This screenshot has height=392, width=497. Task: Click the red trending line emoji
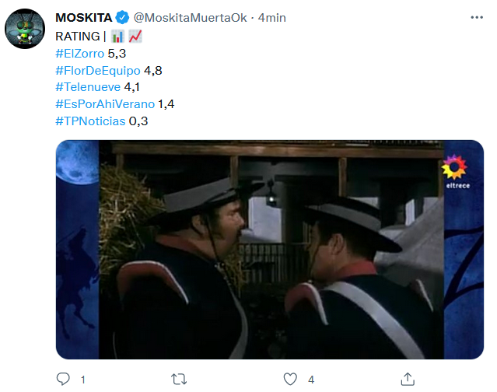pyautogui.click(x=135, y=37)
